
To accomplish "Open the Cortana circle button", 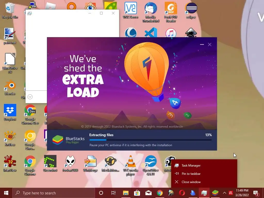I will click(x=101, y=193).
